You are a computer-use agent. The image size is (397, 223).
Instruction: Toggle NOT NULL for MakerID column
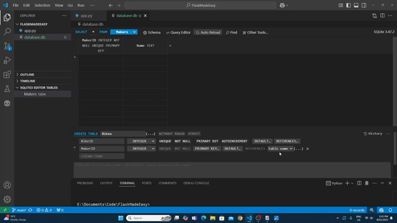tap(182, 149)
